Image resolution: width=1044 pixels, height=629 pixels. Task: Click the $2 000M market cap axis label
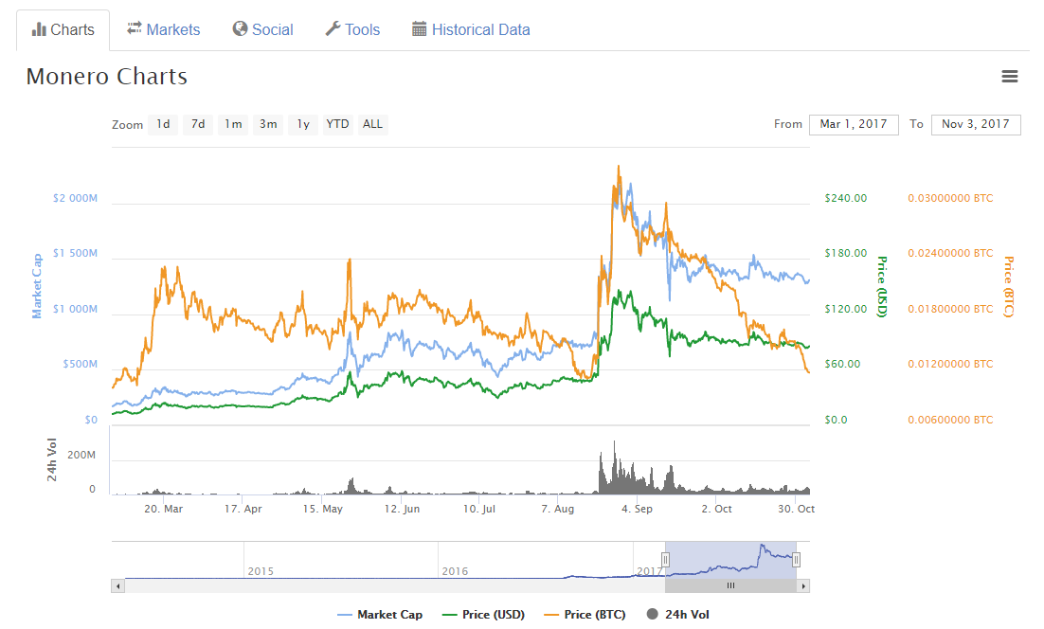[x=75, y=198]
